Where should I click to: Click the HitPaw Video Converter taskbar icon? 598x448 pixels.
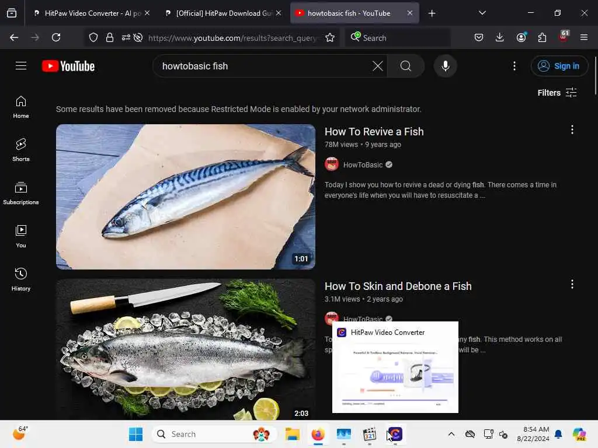(x=395, y=434)
